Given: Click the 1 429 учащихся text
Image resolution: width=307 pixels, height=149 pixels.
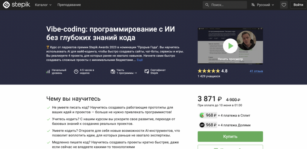Looking at the screenshot, I should click(209, 76).
